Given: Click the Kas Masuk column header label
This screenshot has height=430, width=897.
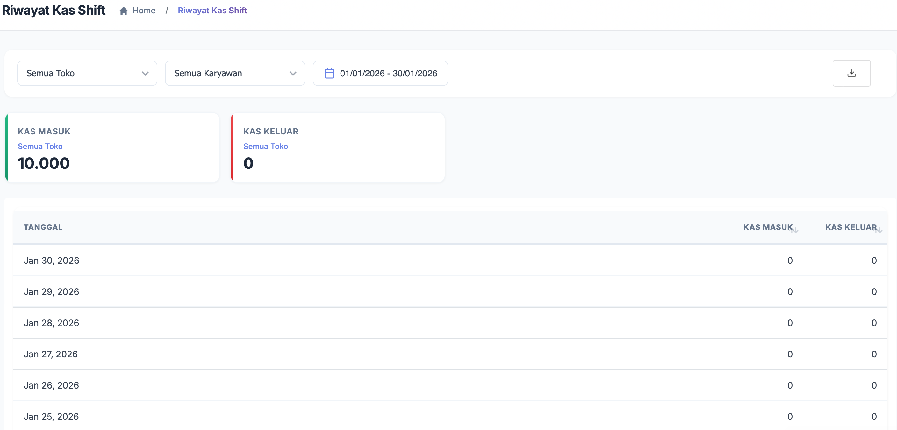Looking at the screenshot, I should point(767,227).
